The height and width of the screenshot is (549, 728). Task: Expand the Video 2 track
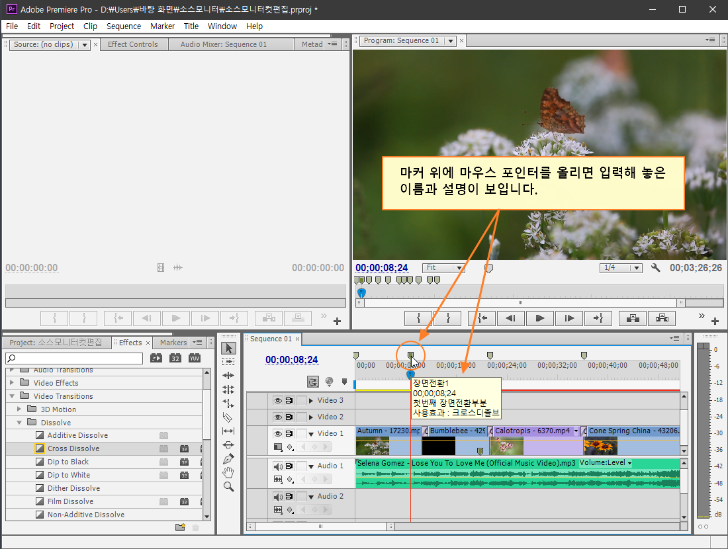point(311,417)
